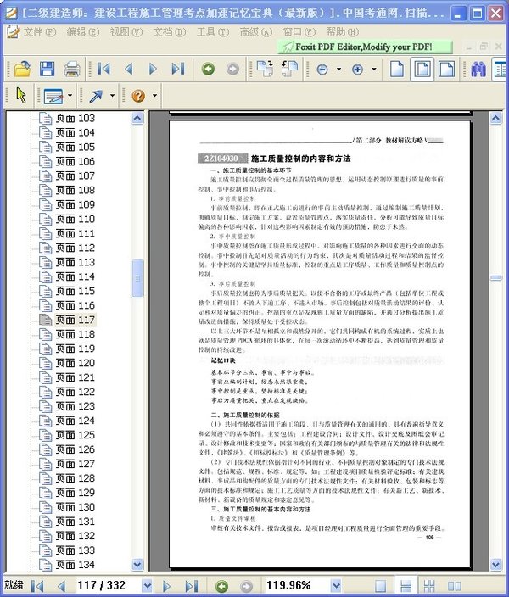Toggle fit page view icon

422,69
